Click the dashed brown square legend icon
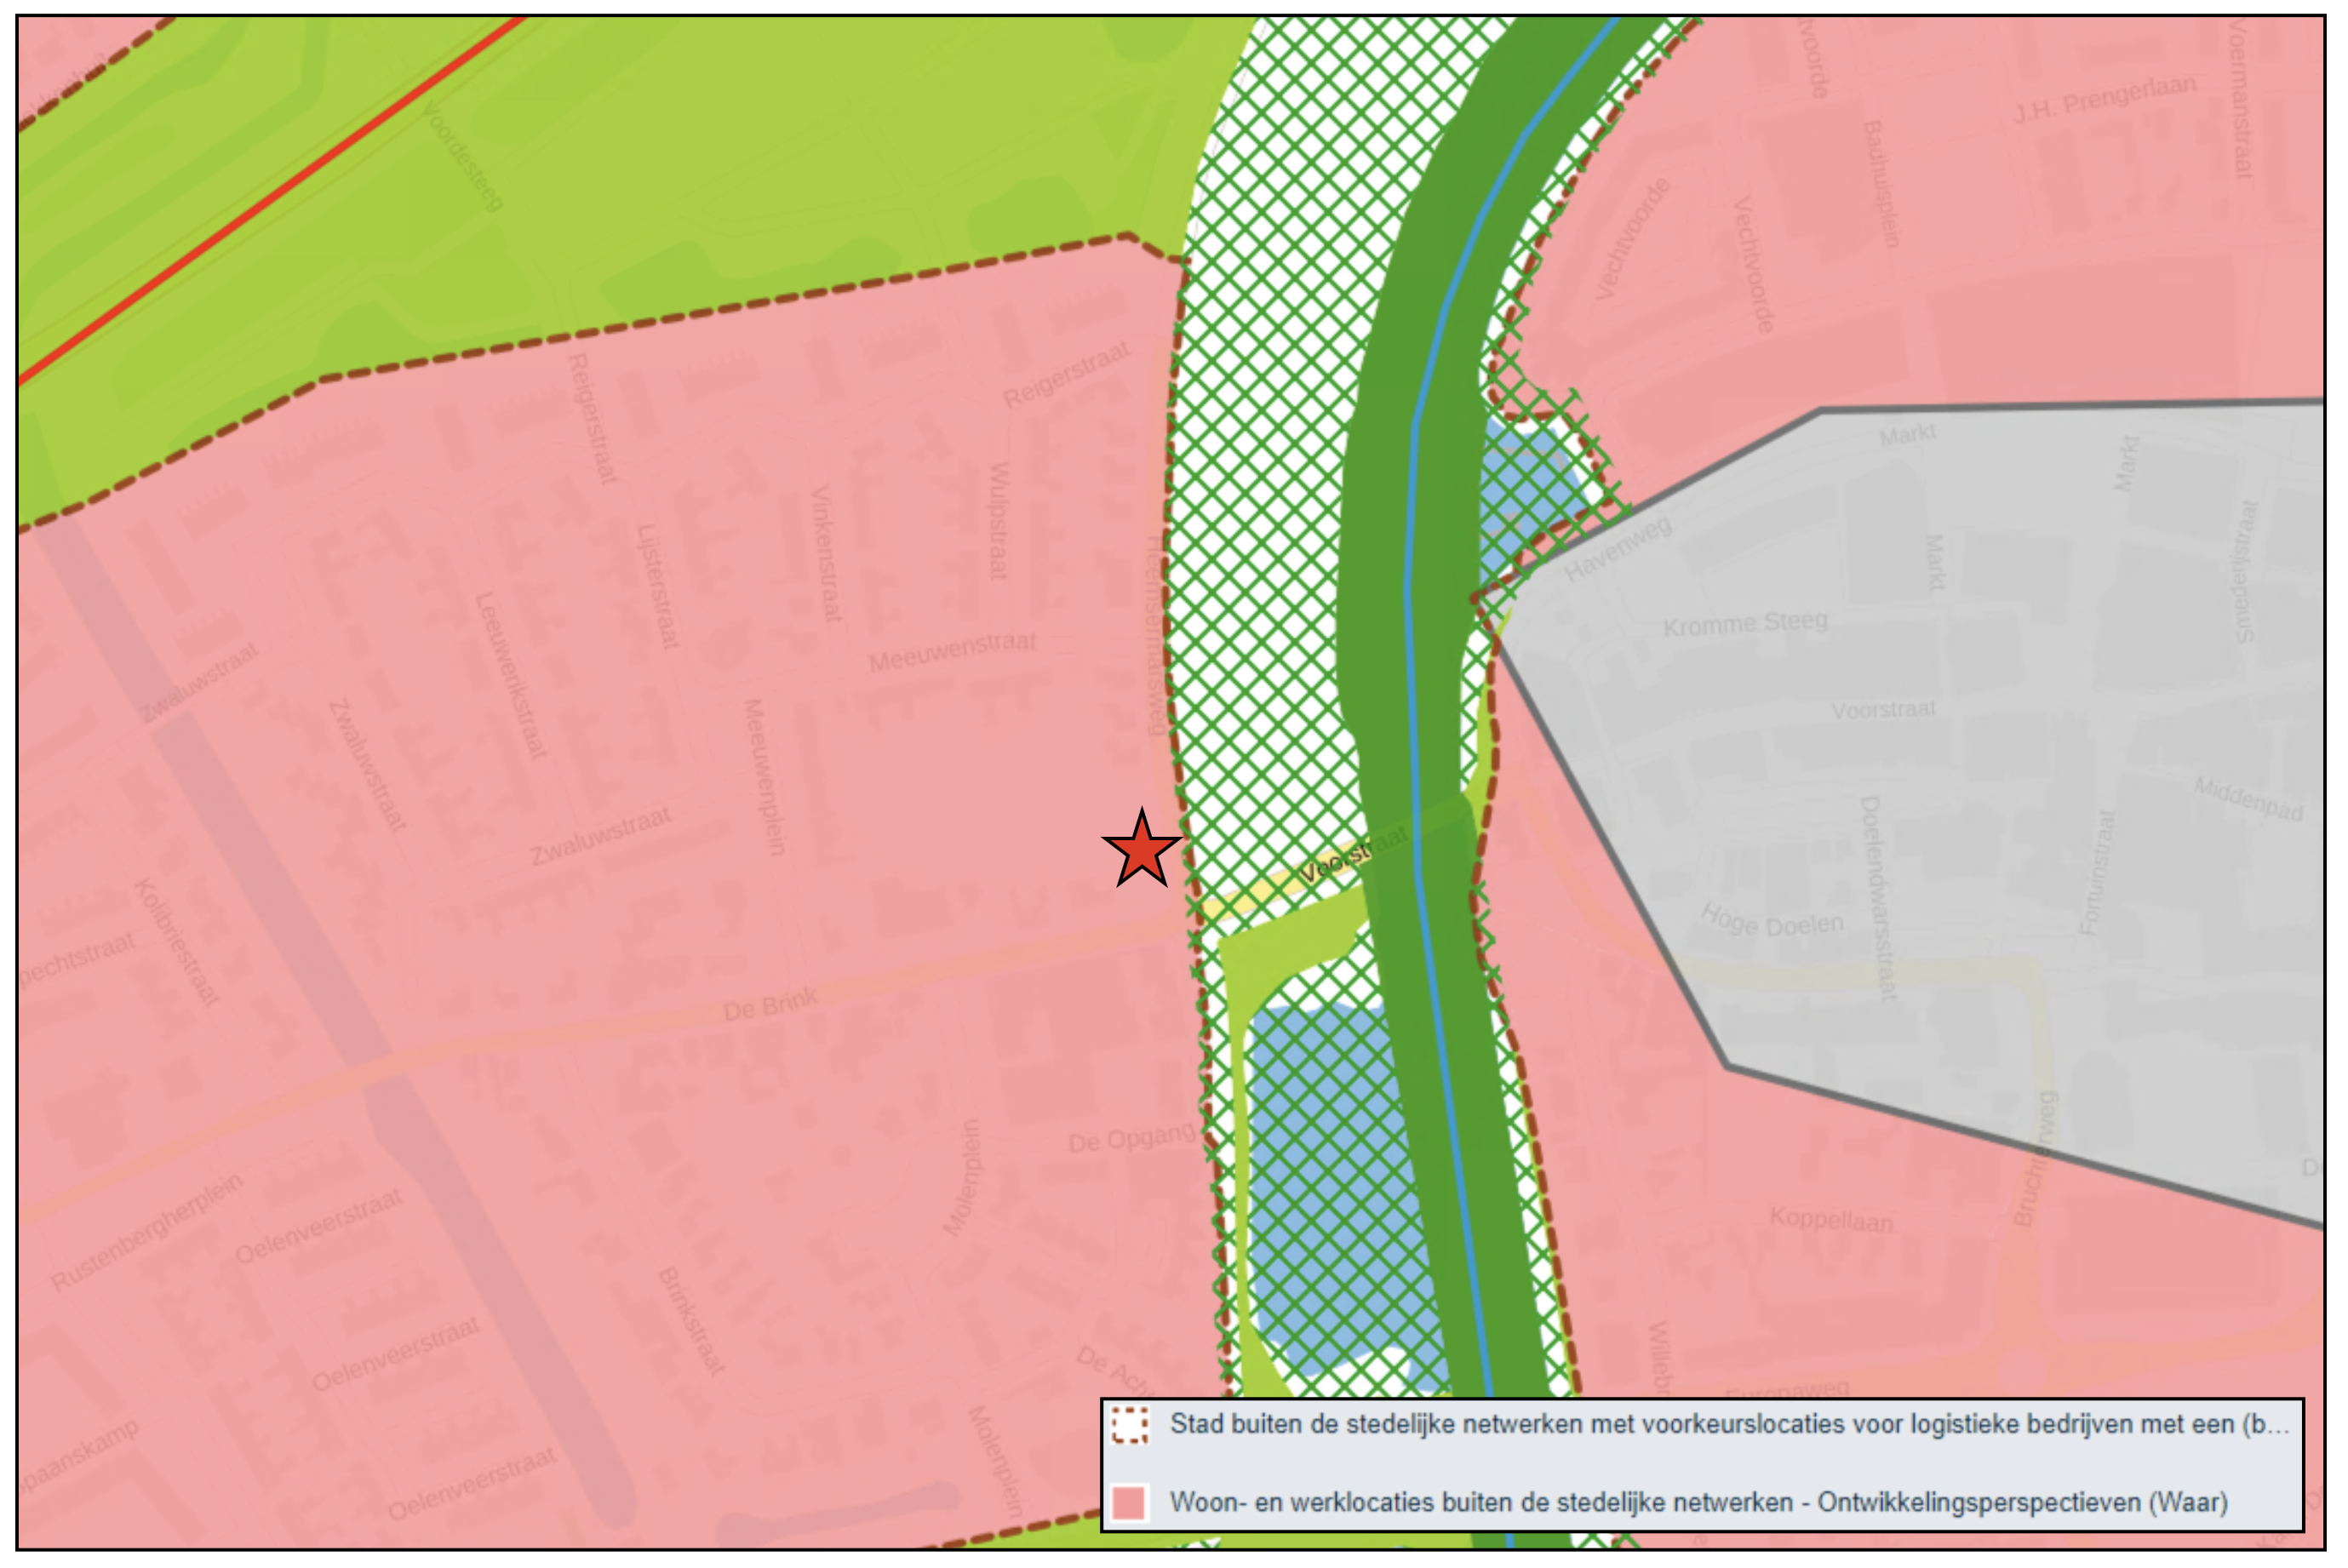 click(x=1130, y=1425)
